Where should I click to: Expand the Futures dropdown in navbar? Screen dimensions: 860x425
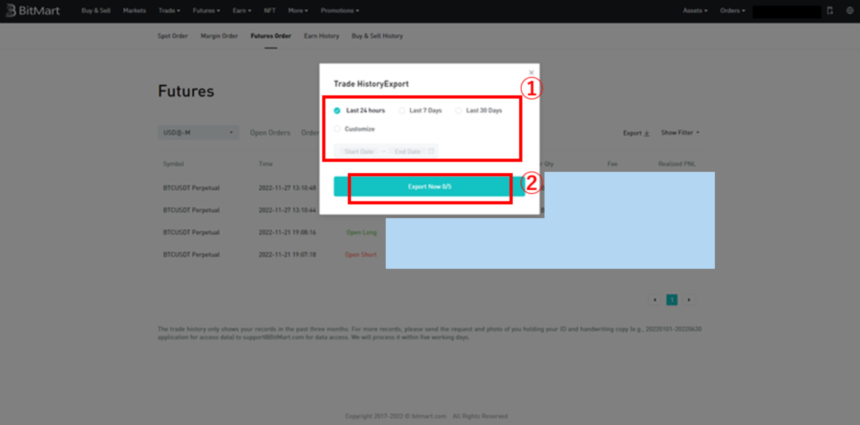(x=206, y=11)
